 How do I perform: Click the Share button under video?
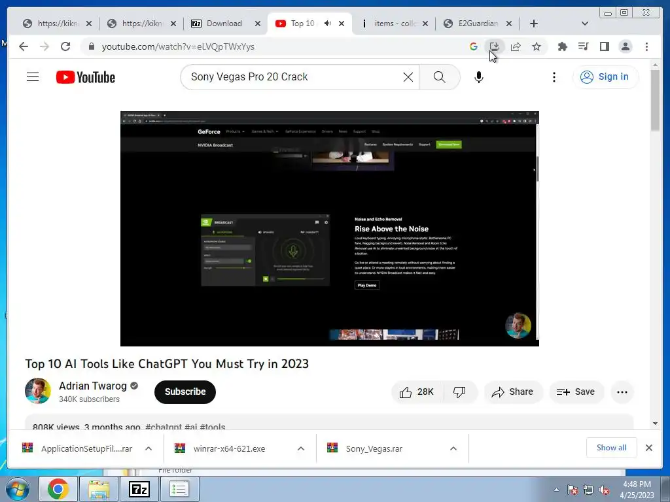point(513,392)
